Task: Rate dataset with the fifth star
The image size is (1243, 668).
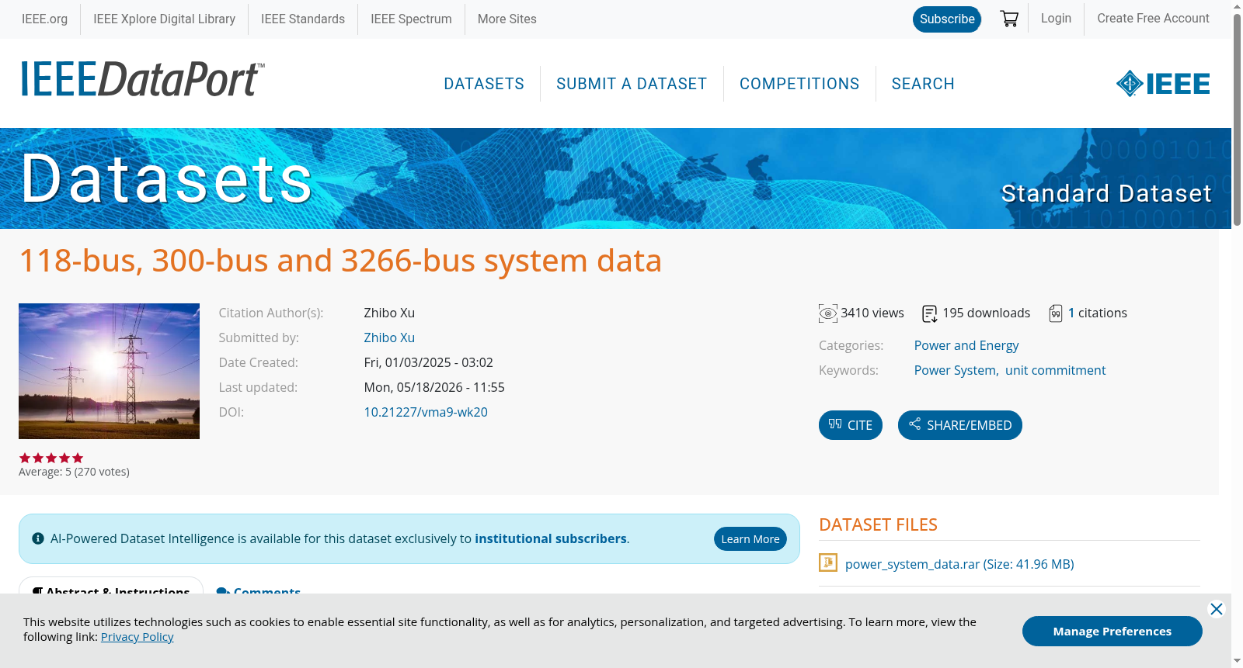Action: 78,459
